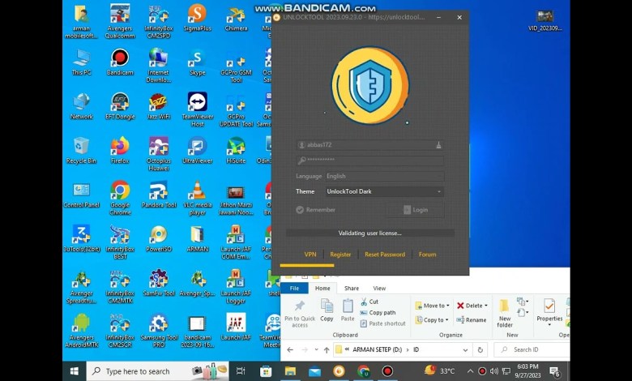Viewport: 632px width, 381px height.
Task: Expand the Copy to dropdown in Explorer
Action: point(433,319)
